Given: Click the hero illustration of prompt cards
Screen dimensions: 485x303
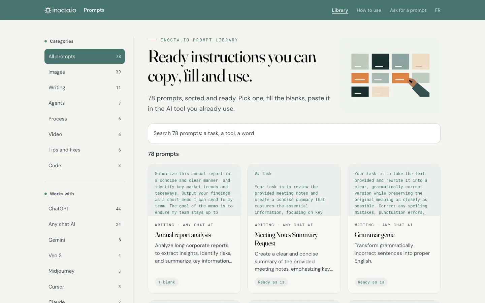Looking at the screenshot, I should [390, 75].
